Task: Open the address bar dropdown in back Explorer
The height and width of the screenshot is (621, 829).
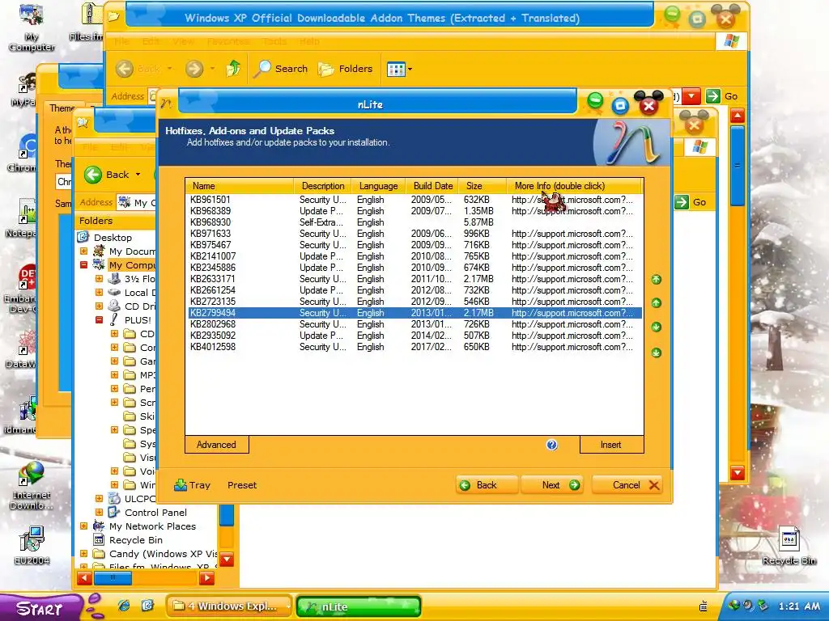Action: [691, 96]
